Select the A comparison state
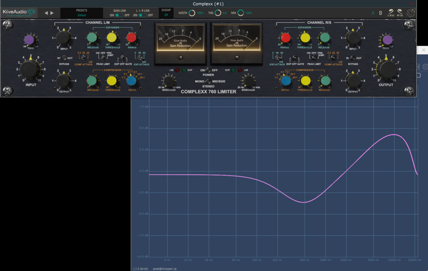The height and width of the screenshot is (271, 428). [372, 13]
